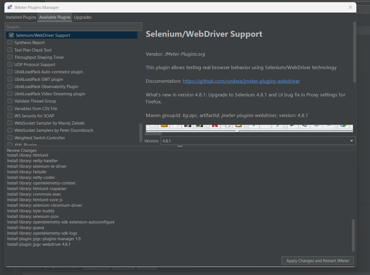Click 'Install library: htmlunit-core-js' line
Viewport: 370px width, 275px height.
35,200
